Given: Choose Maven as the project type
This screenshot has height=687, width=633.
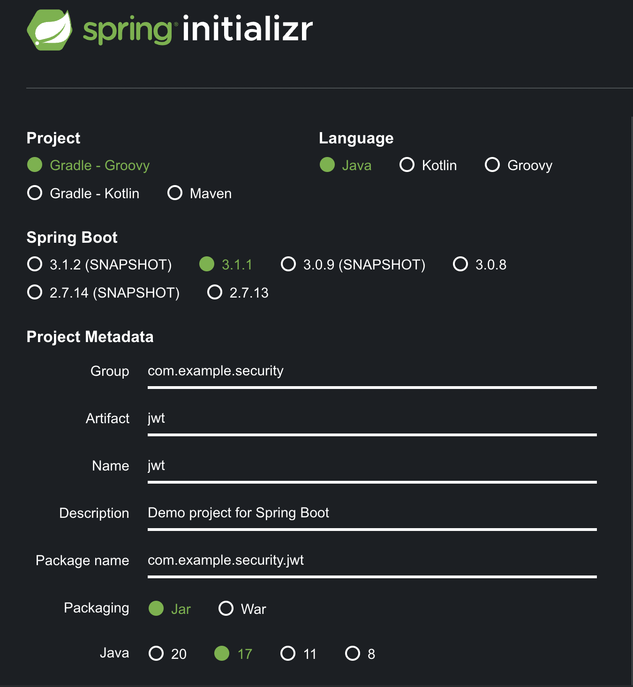Looking at the screenshot, I should [x=200, y=194].
